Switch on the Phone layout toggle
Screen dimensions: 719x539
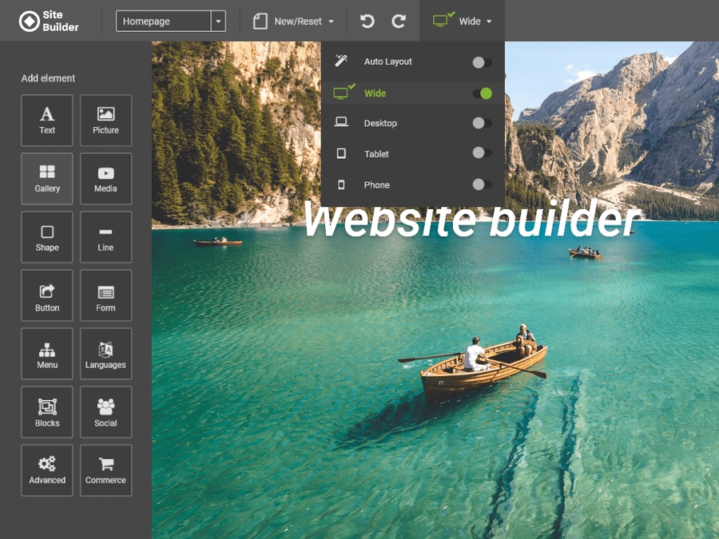point(482,184)
